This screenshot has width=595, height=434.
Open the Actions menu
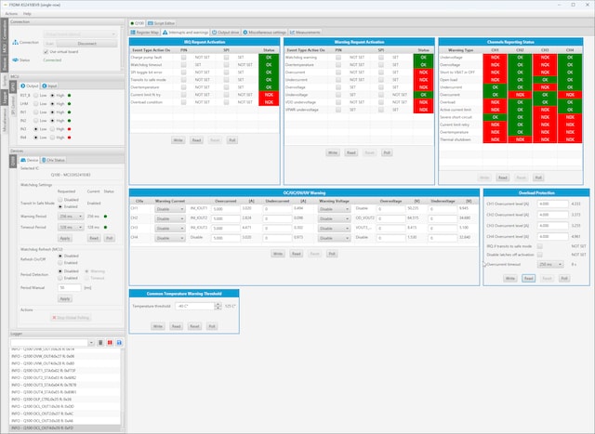10,14
